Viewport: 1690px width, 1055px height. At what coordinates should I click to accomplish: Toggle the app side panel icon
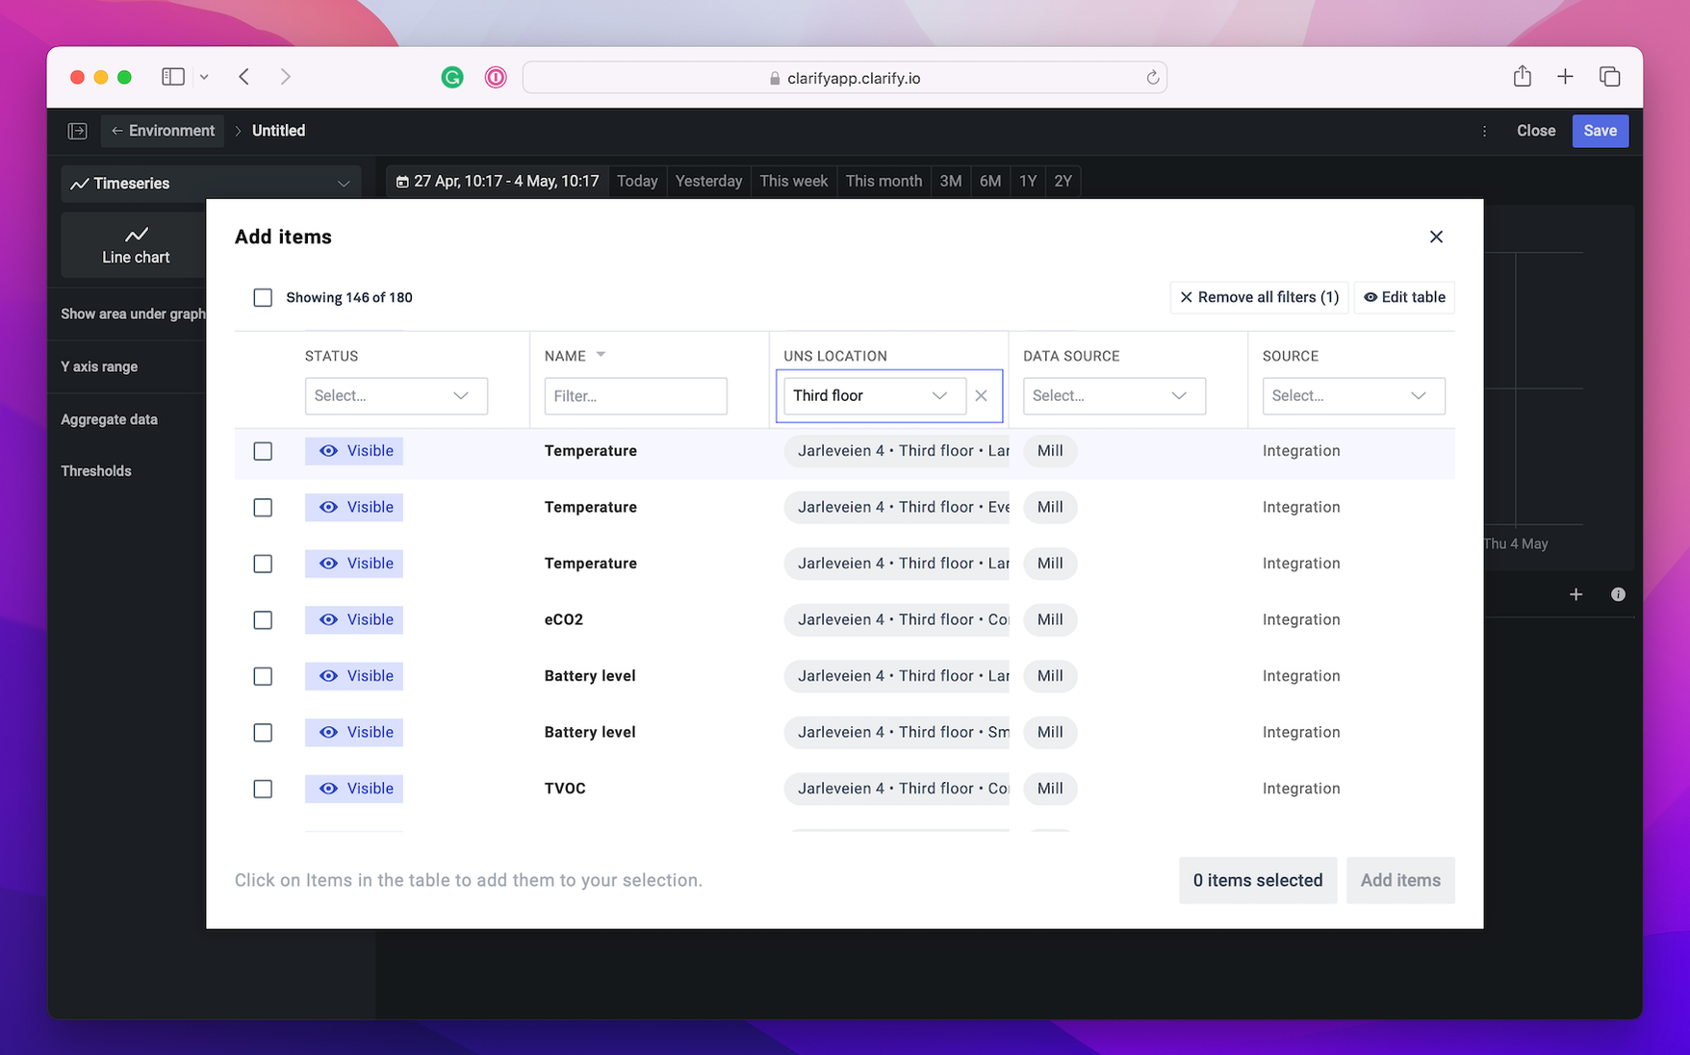(78, 131)
